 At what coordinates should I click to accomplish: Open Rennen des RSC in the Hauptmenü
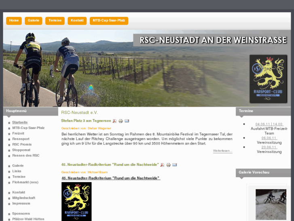pos(26,156)
